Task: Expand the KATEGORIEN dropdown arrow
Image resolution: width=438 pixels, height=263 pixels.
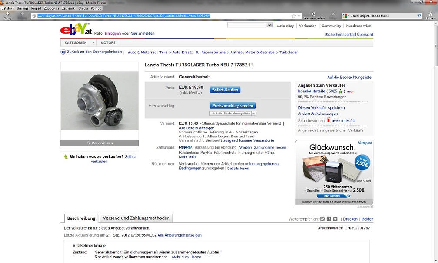Action: [x=93, y=42]
